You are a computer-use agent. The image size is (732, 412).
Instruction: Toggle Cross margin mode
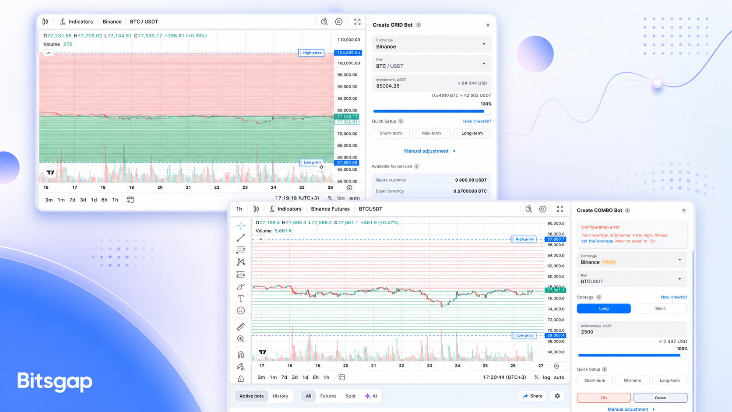[660, 398]
